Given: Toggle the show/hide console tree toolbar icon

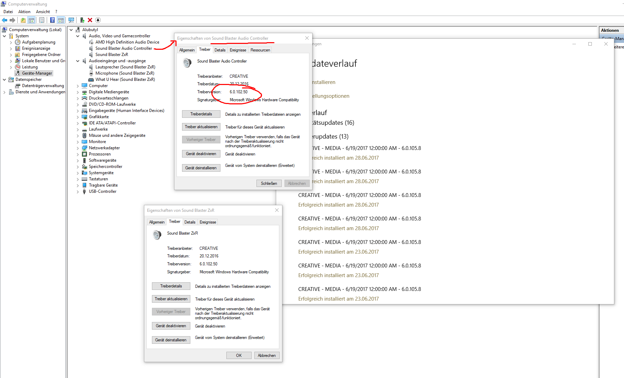Looking at the screenshot, I should (31, 20).
